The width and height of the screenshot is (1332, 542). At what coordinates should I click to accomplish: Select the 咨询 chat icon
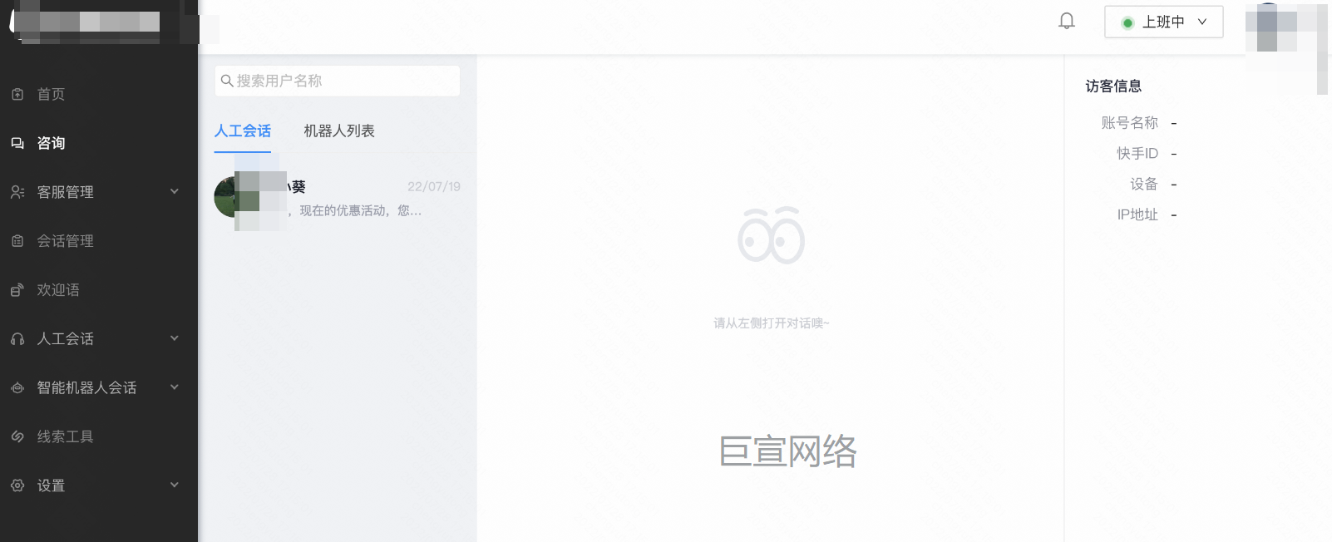coord(17,143)
